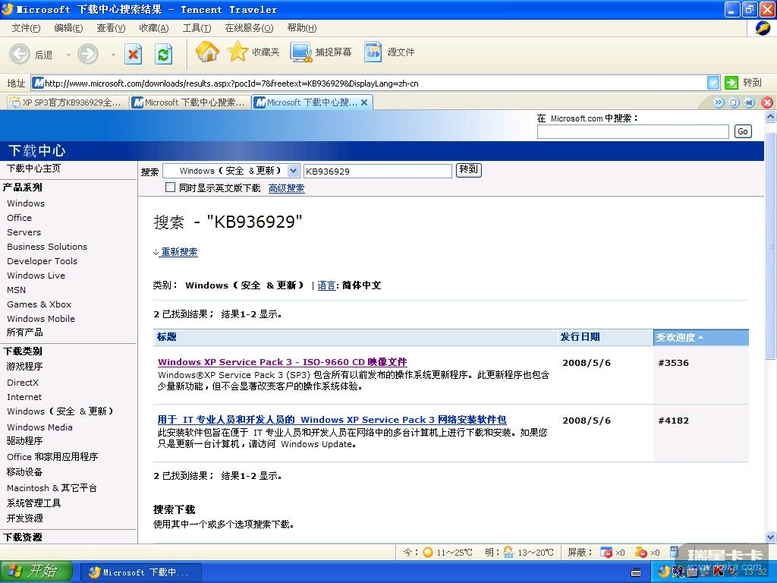Open the Back button history dropdown arrow
The height and width of the screenshot is (583, 777).
(x=68, y=55)
